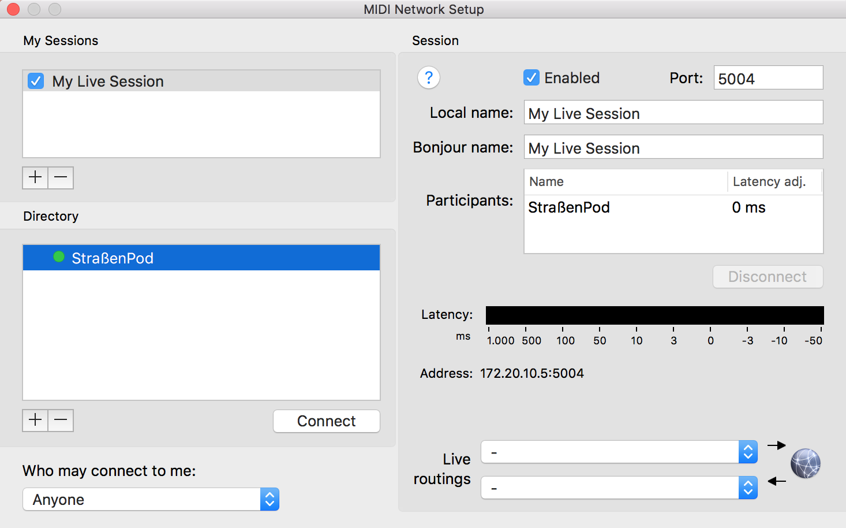This screenshot has width=846, height=528.
Task: Click the help question mark button
Action: pos(428,77)
